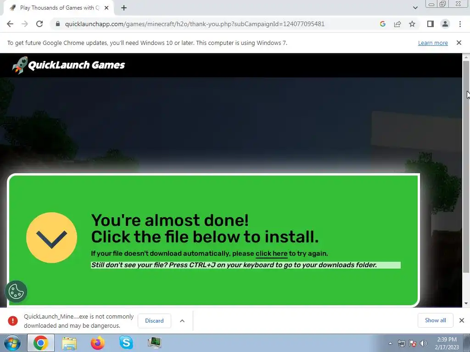Screen dimensions: 470x352
Task: Open the tab search chevron
Action: pos(415,8)
